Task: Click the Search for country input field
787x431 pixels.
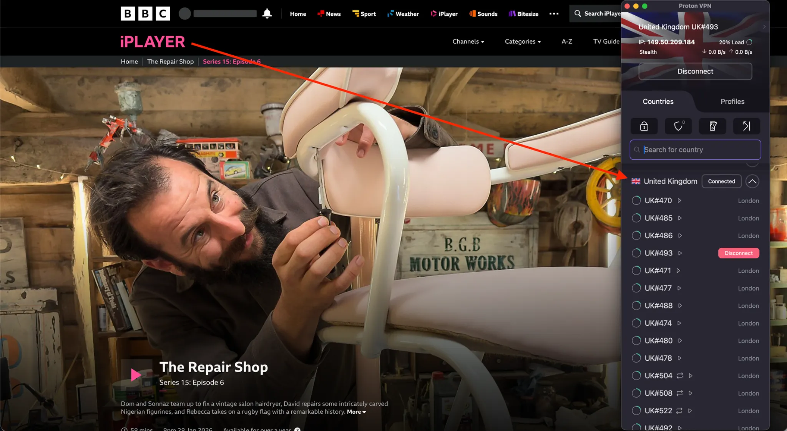Action: 695,149
